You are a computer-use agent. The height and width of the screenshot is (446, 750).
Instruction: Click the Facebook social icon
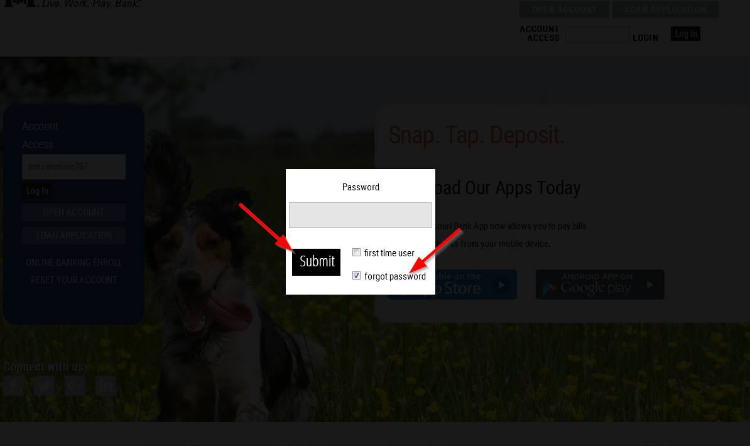pyautogui.click(x=13, y=386)
